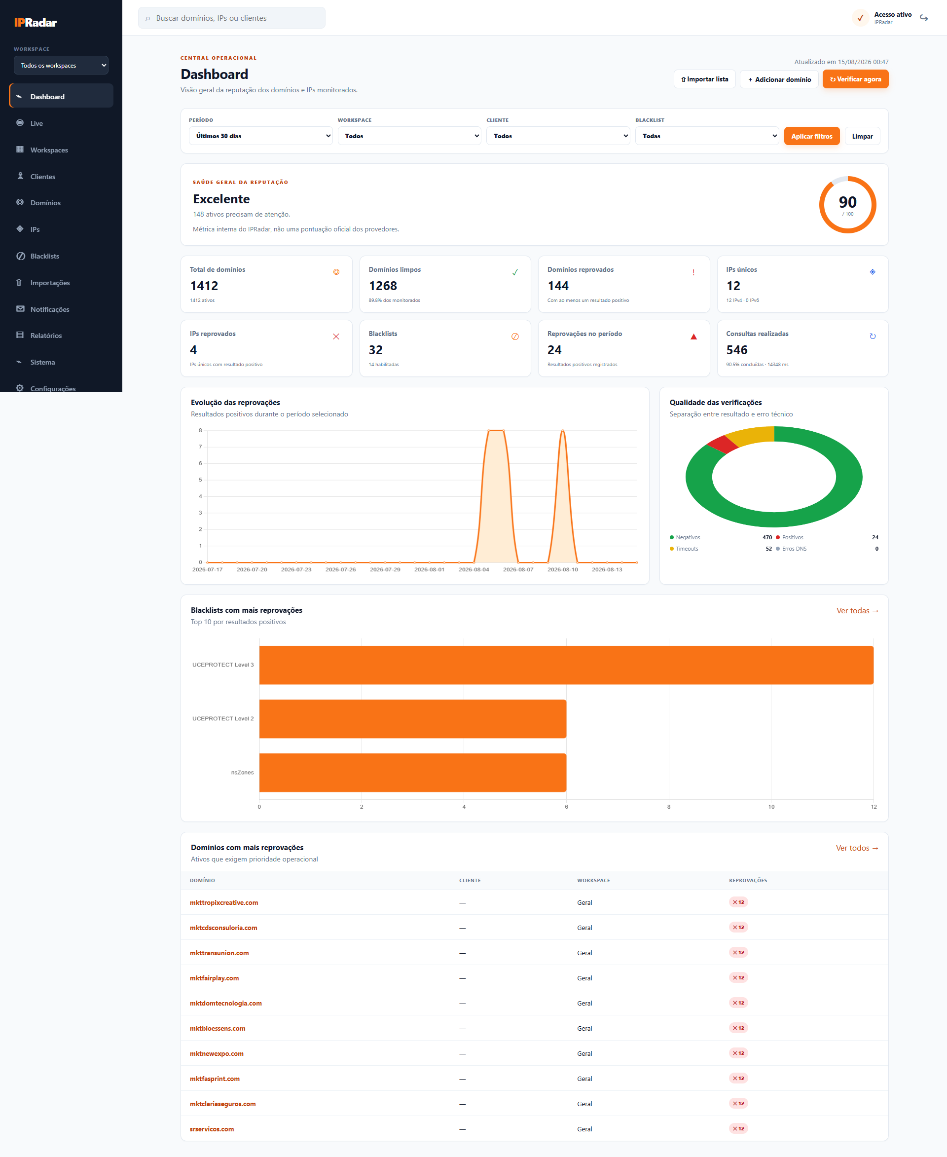Click the Configurações gear icon
The image size is (947, 1157).
(20, 388)
